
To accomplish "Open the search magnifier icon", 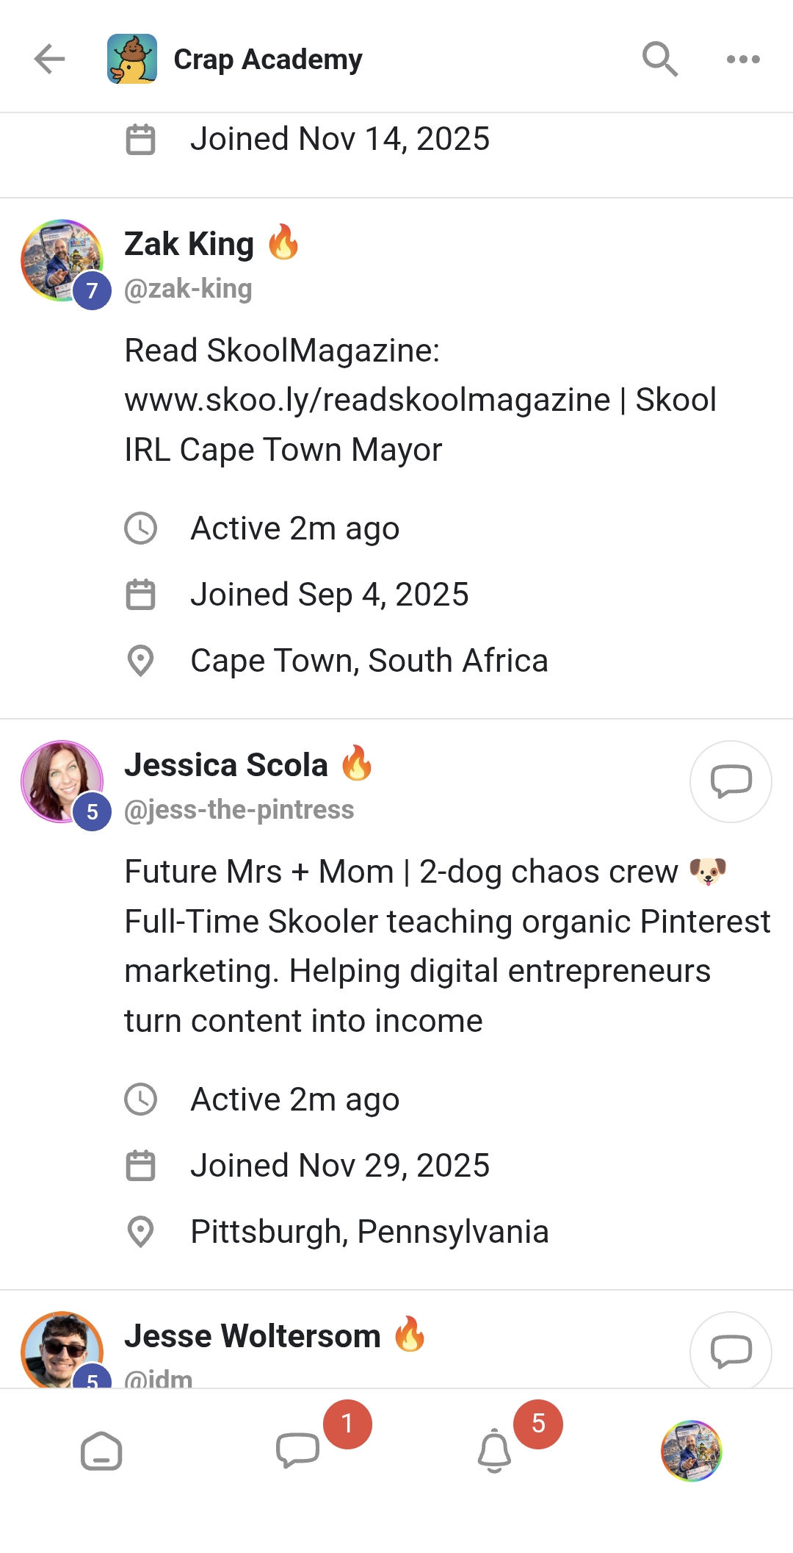I will tap(659, 59).
